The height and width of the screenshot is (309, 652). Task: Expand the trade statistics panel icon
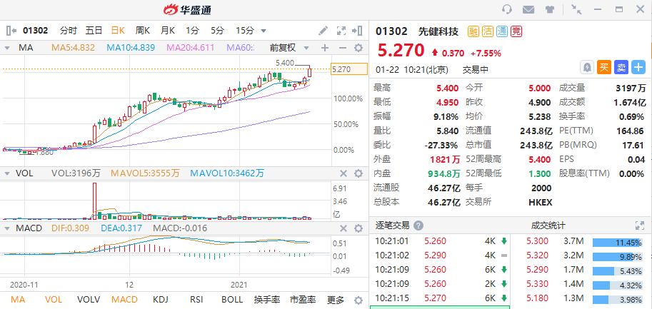[x=640, y=226]
